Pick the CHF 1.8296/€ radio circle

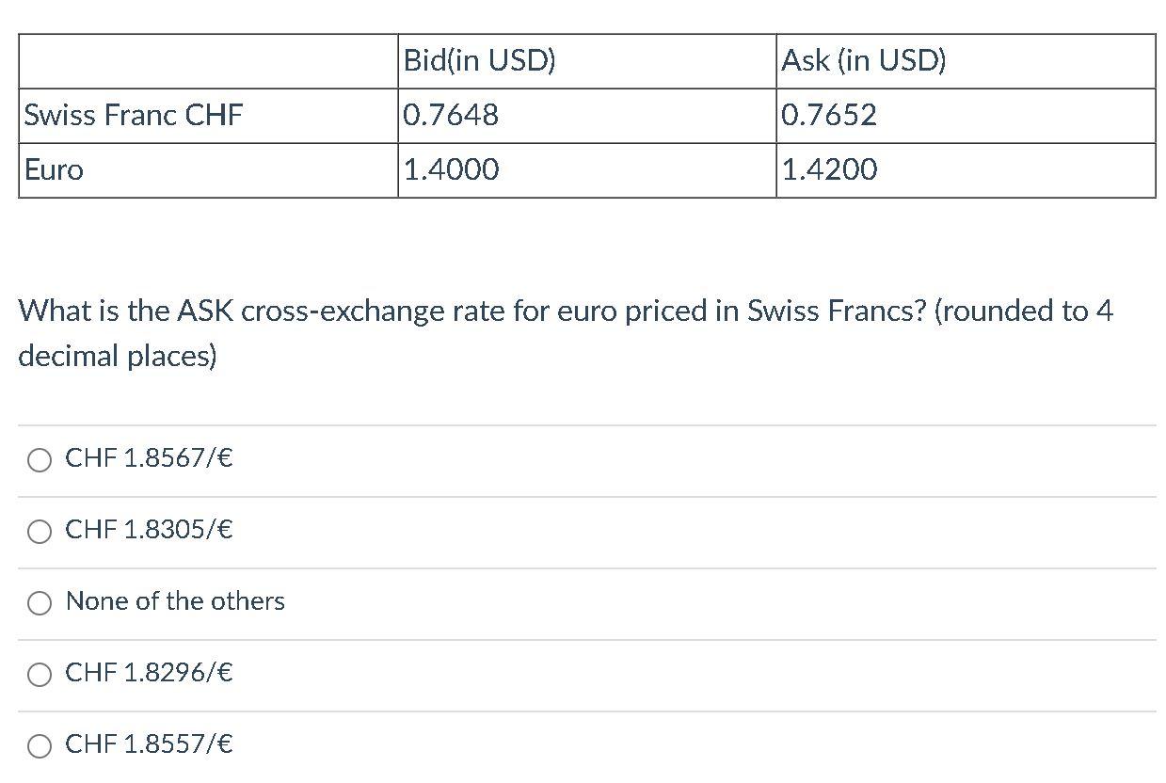(x=40, y=675)
